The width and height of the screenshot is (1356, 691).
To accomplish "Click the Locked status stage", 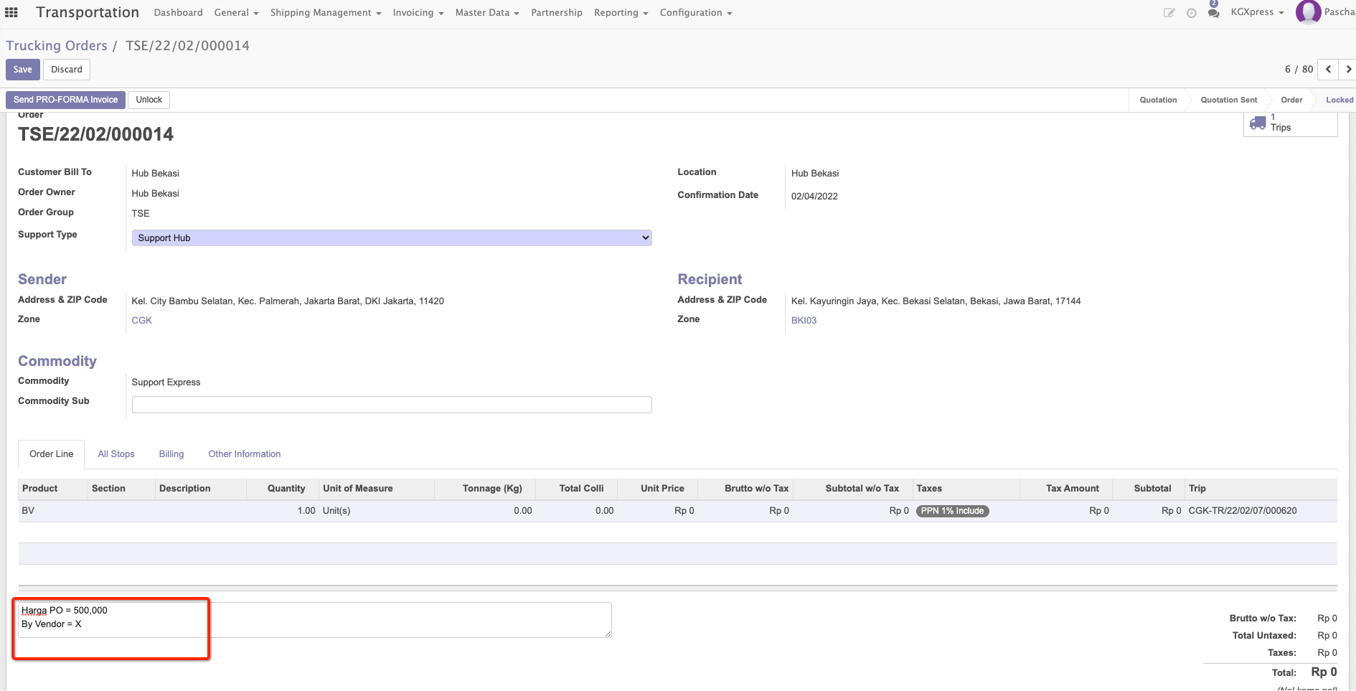I will (x=1339, y=100).
